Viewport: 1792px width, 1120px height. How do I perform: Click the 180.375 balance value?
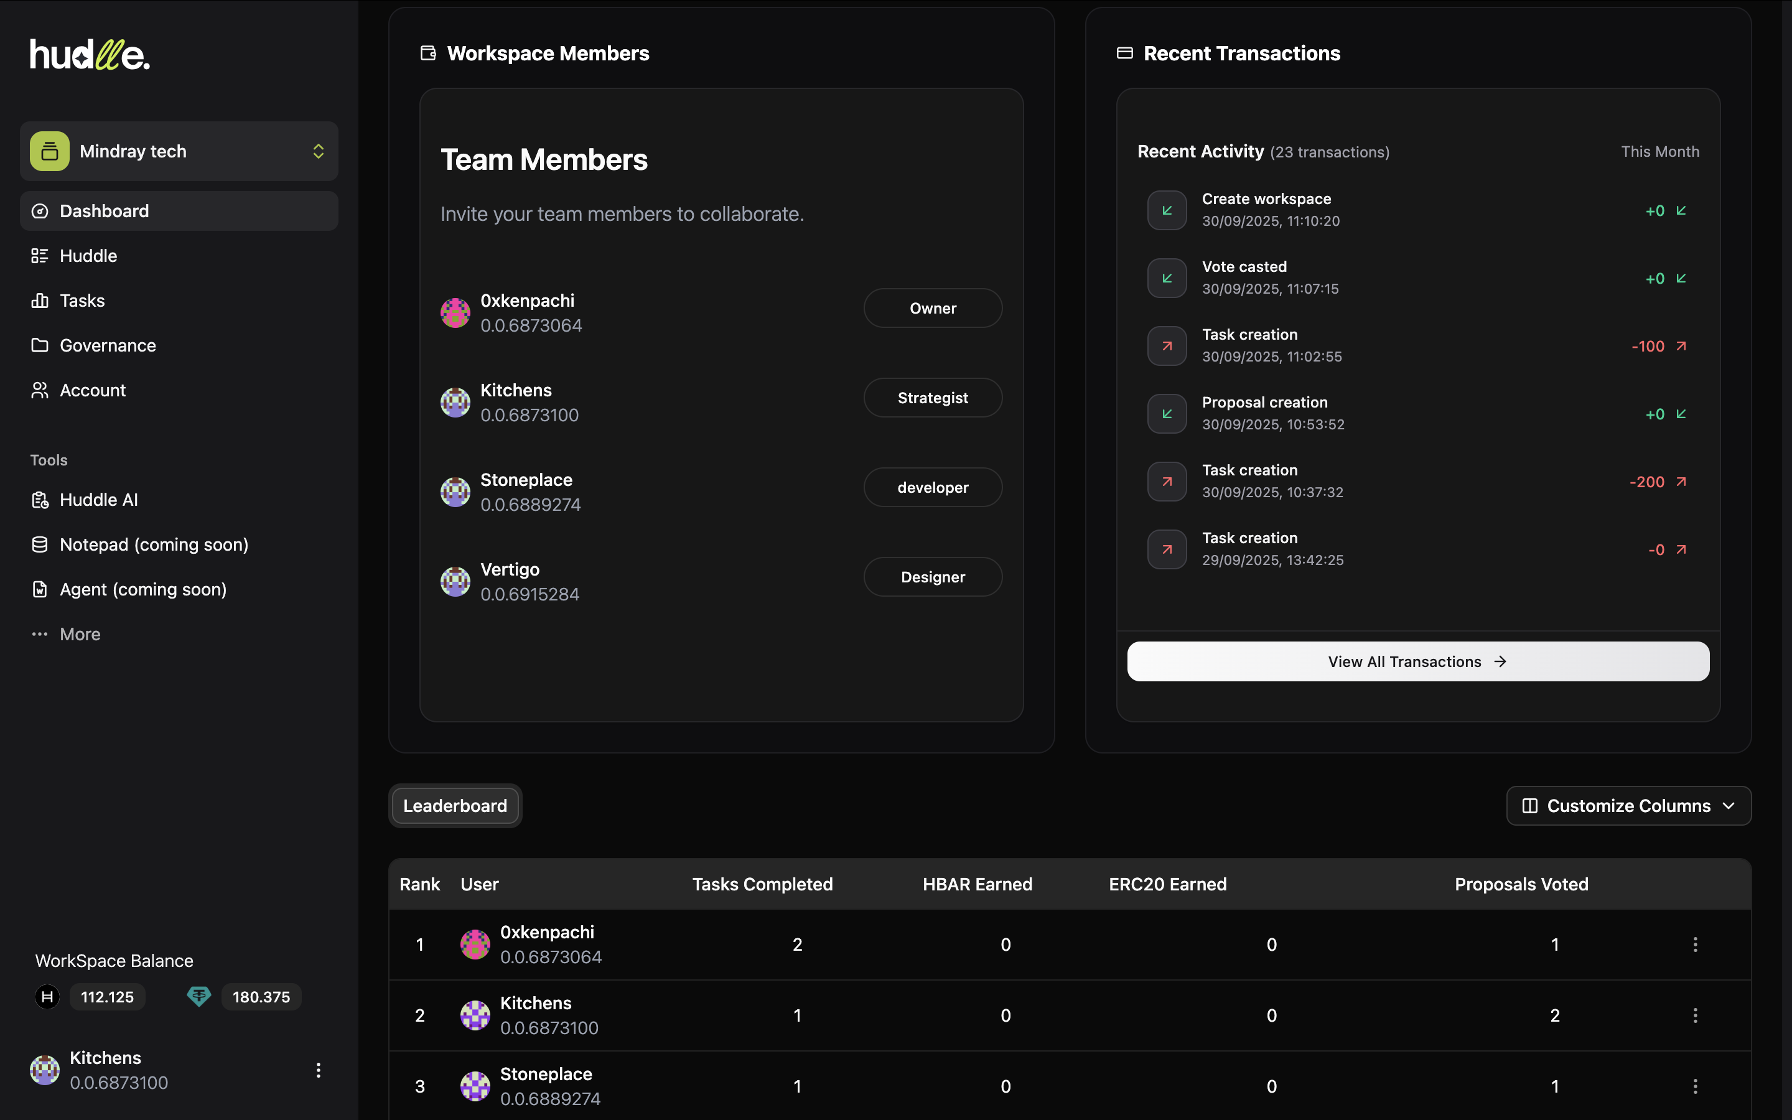(261, 997)
